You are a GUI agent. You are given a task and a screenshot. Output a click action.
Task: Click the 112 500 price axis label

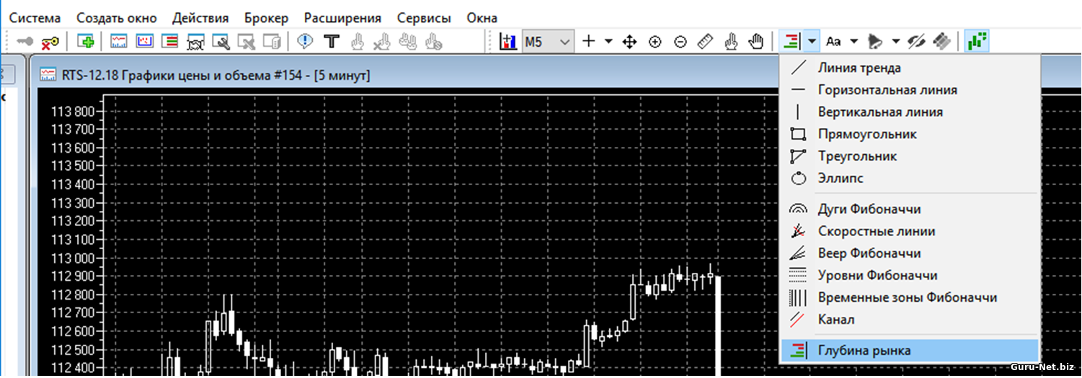(x=73, y=350)
